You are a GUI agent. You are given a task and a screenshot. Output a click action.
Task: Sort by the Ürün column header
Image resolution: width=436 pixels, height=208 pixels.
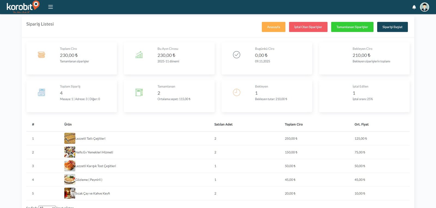(x=68, y=124)
